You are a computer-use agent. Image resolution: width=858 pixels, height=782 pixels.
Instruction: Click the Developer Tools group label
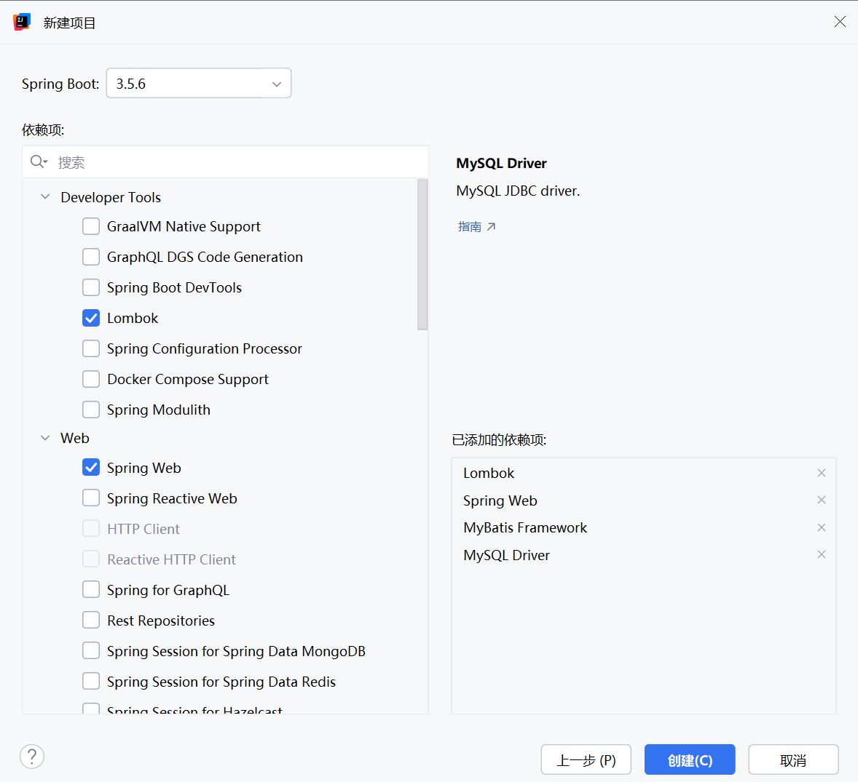tap(111, 197)
